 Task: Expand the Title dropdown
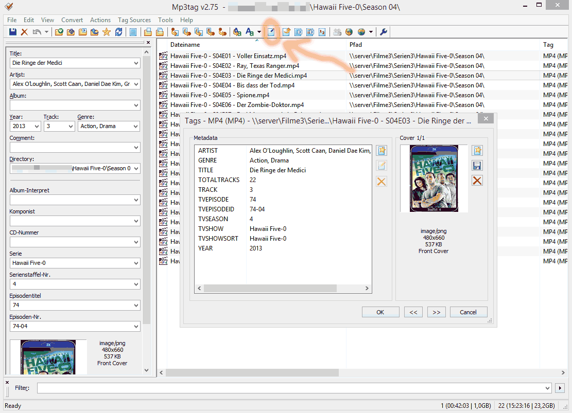click(136, 63)
